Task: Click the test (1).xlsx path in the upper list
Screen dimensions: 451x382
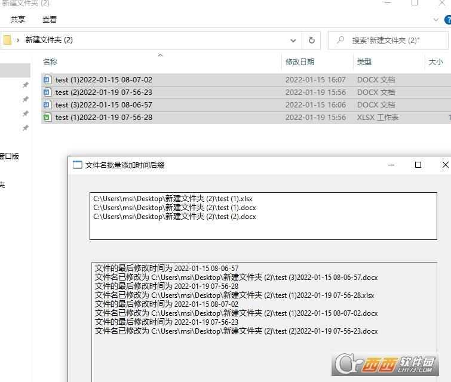Action: pyautogui.click(x=173, y=199)
